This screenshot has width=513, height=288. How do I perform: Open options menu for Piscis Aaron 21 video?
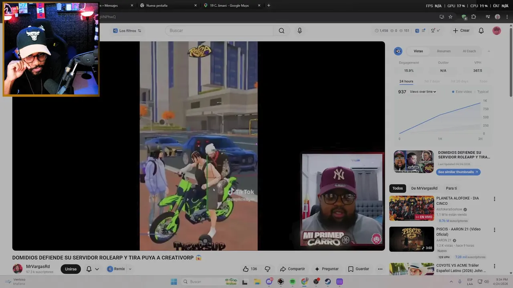pyautogui.click(x=494, y=230)
